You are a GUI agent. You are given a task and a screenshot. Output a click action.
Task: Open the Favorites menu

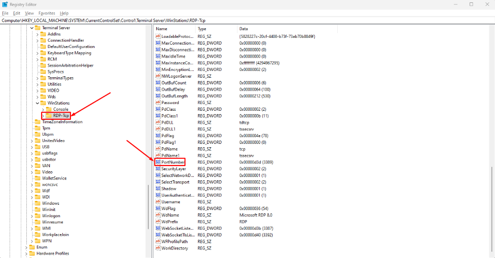(46, 13)
